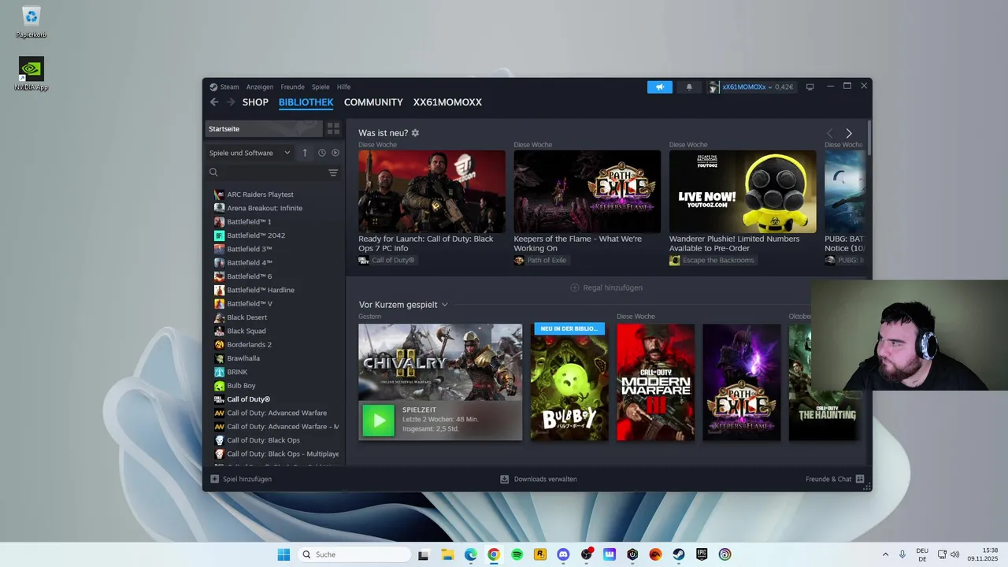Viewport: 1008px width, 567px height.
Task: Open Freunde & Chat panel
Action: click(835, 479)
